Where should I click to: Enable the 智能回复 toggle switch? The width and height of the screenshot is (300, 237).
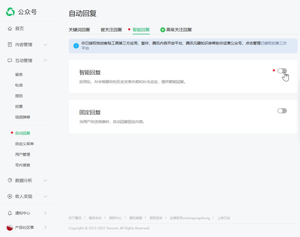pyautogui.click(x=282, y=71)
